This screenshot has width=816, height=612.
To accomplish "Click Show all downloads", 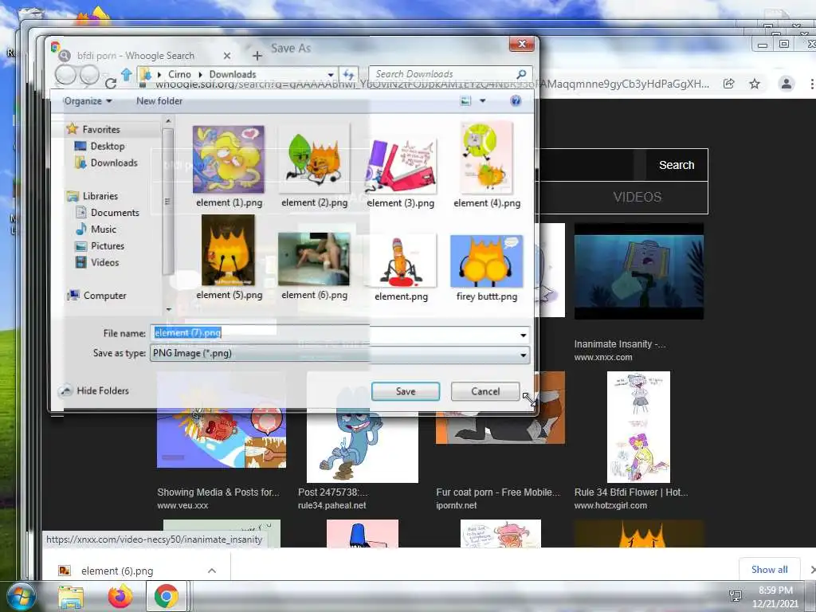I will click(x=769, y=569).
